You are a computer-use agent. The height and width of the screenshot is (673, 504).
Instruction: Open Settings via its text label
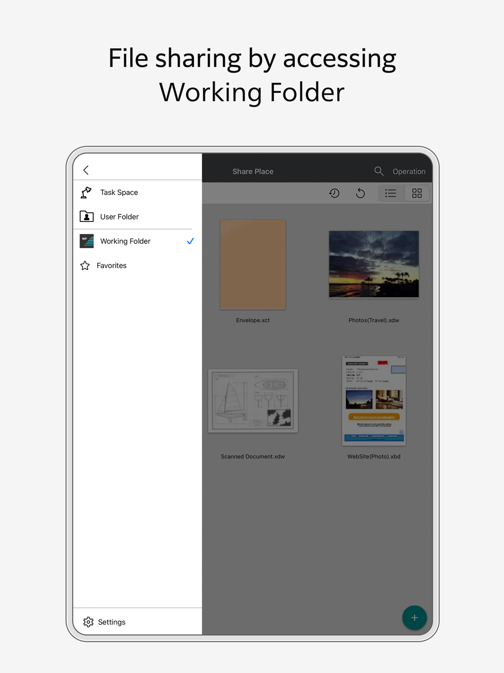point(111,622)
